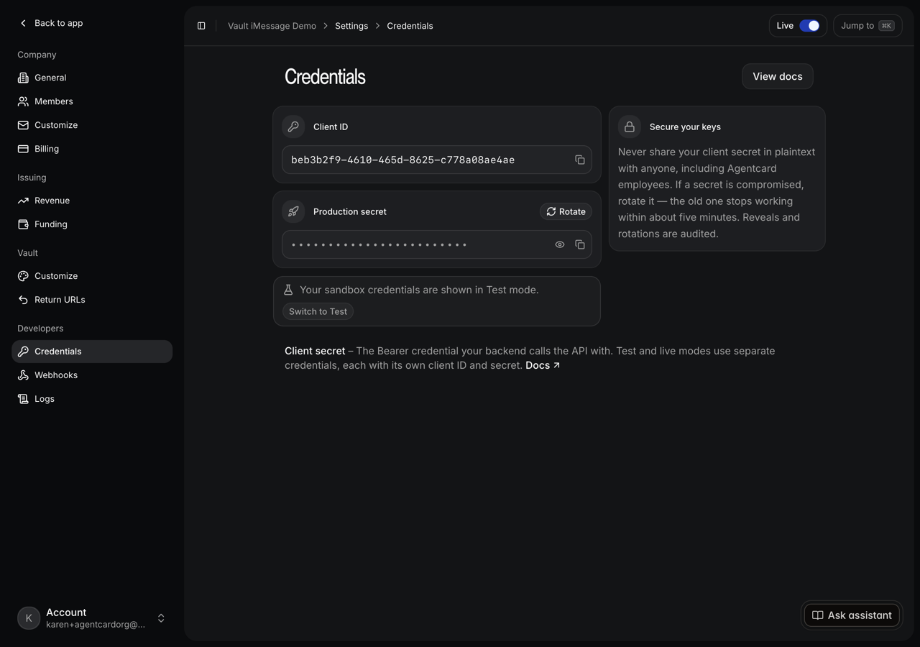Copy the Client ID value
The width and height of the screenshot is (920, 647).
tap(580, 160)
